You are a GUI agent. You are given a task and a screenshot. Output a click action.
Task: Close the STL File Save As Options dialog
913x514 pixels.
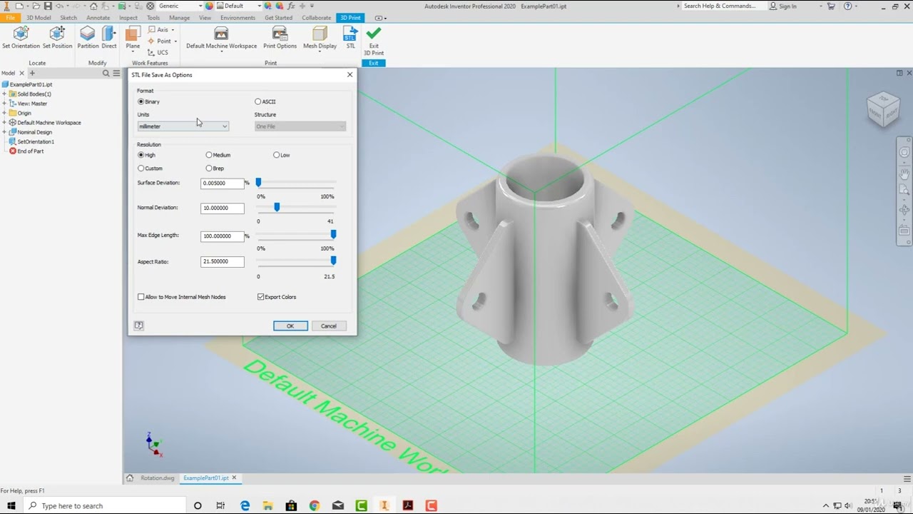(350, 74)
